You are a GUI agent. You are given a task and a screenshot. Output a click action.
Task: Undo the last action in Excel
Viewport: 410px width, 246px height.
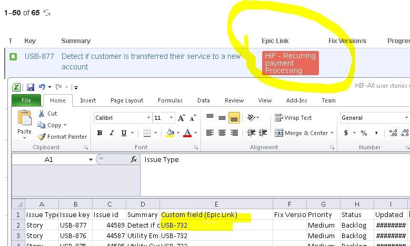coord(42,87)
